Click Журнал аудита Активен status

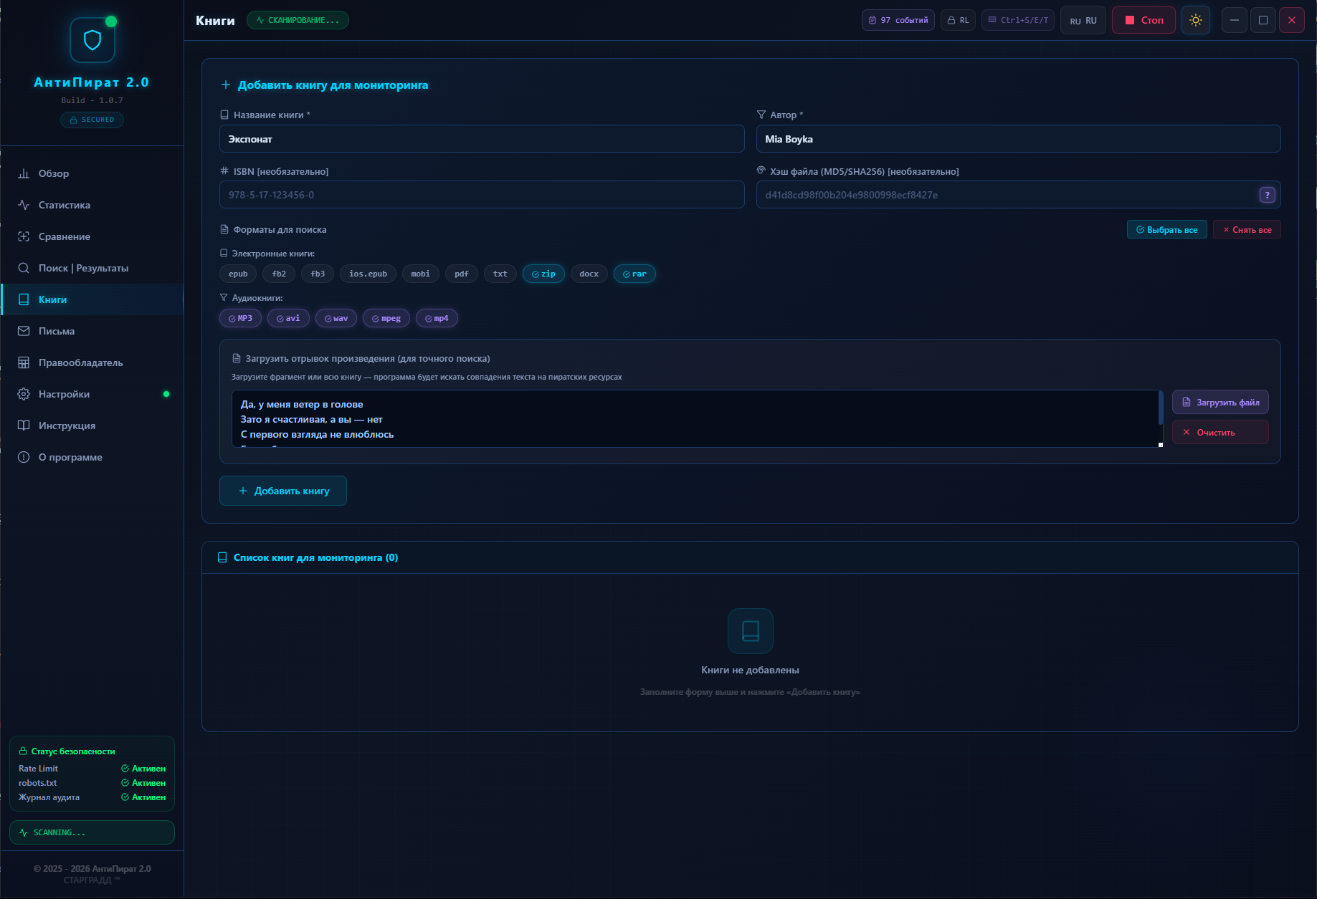pos(143,797)
